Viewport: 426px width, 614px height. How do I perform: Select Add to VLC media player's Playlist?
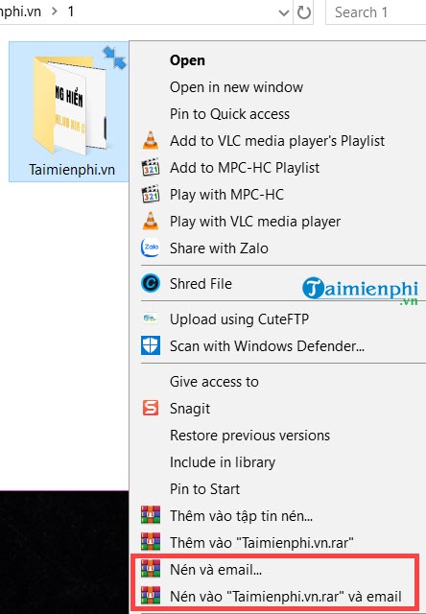[x=277, y=141]
